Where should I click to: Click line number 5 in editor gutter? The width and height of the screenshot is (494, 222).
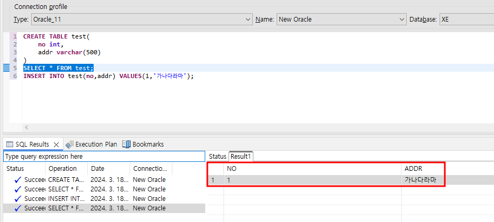coord(15,68)
